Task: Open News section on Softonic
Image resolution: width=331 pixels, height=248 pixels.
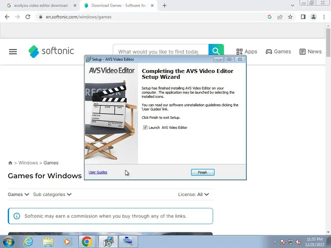Action: (311, 51)
